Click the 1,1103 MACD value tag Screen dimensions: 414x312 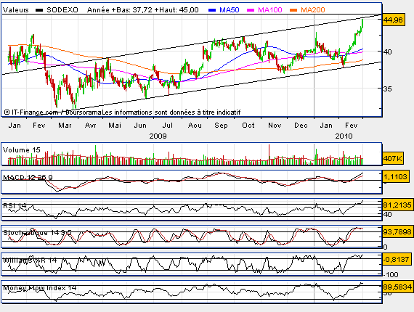(x=395, y=176)
